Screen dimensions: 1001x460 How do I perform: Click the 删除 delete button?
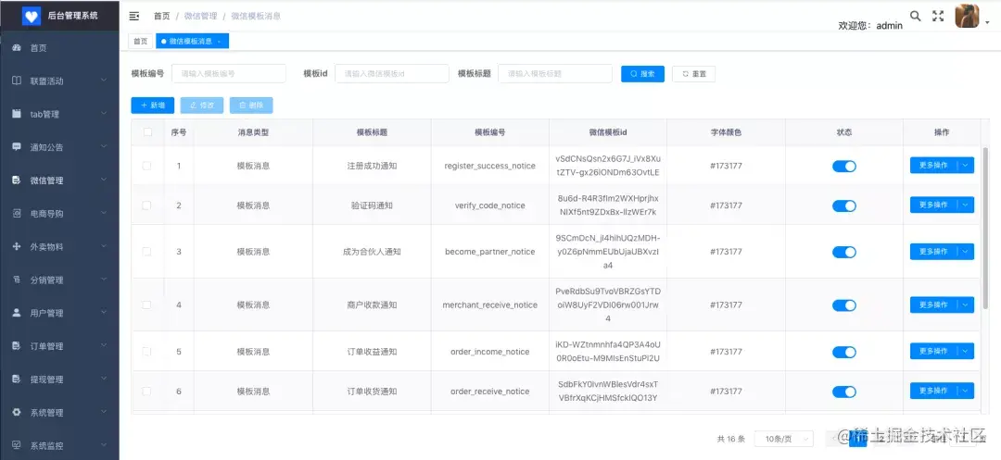click(x=251, y=106)
